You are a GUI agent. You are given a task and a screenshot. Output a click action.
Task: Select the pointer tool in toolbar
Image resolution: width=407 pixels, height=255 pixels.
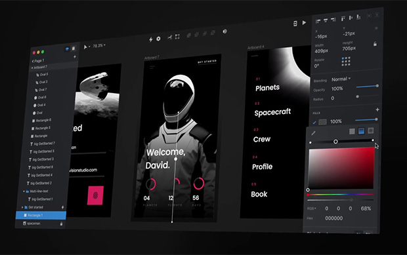[85, 47]
